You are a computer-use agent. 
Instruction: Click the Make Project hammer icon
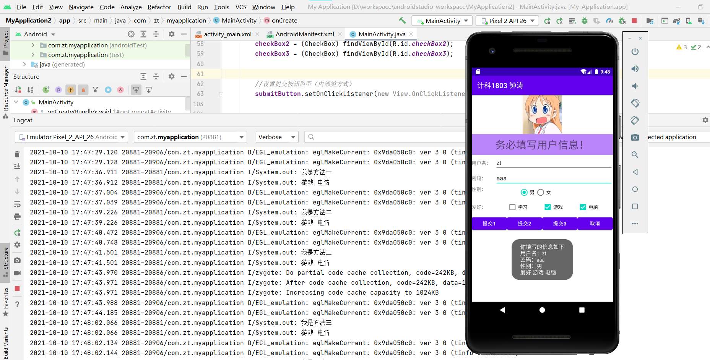click(x=402, y=21)
